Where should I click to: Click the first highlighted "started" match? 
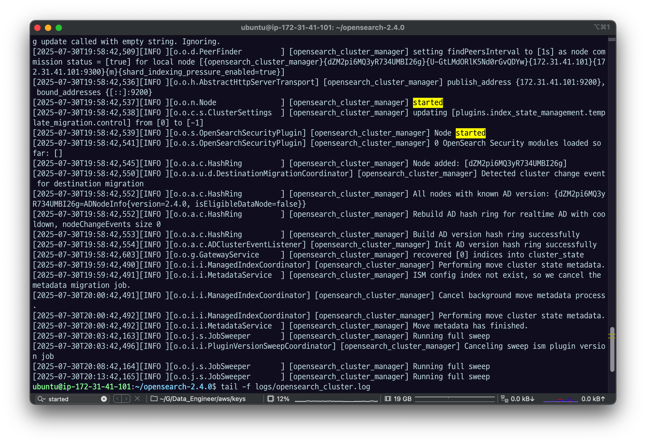428,102
